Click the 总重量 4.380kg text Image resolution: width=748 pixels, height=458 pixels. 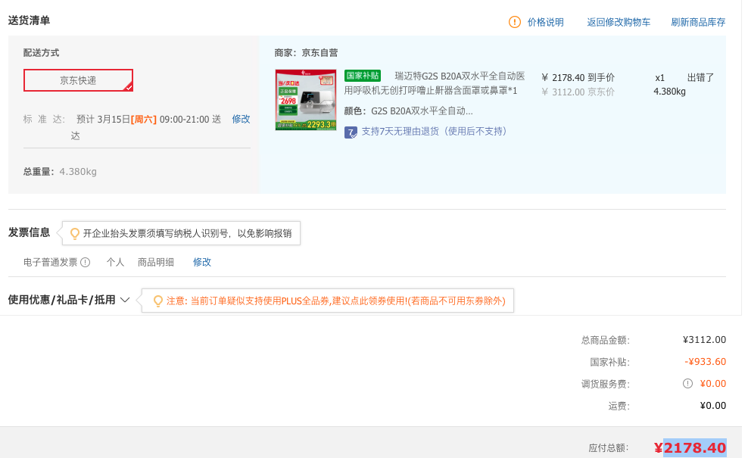click(x=60, y=171)
